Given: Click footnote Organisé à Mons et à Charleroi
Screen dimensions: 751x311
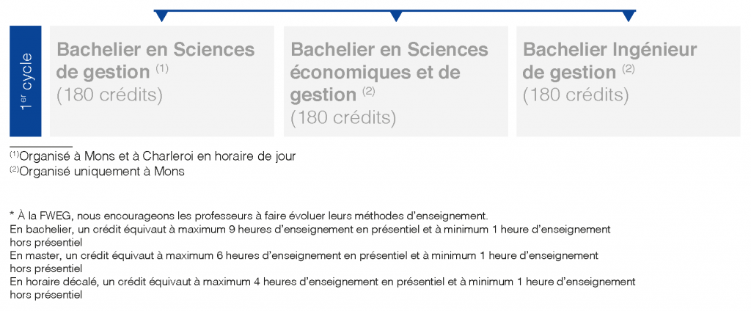Looking at the screenshot, I should click(x=153, y=156).
